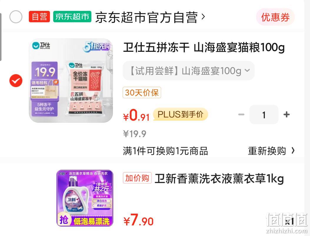The height and width of the screenshot is (236, 310).
Task: Click the 加价购 tag icon
Action: point(137,178)
